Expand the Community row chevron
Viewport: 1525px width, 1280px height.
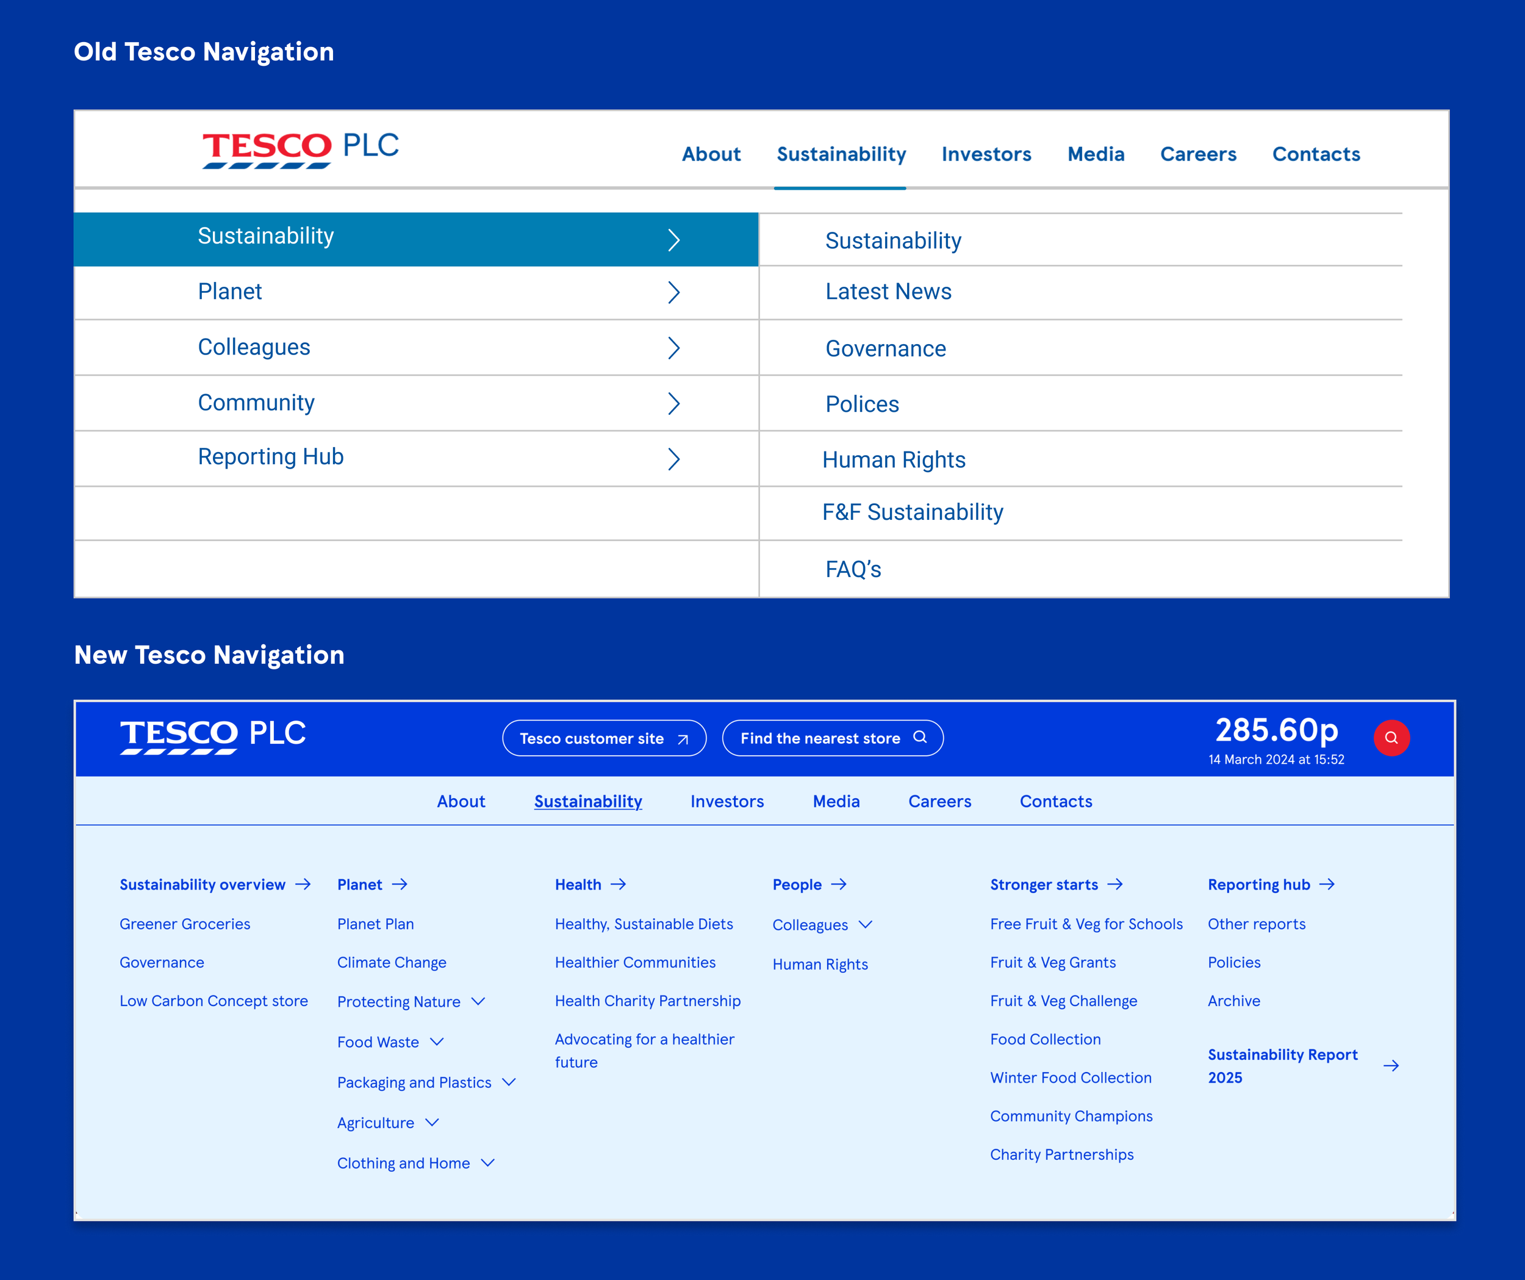pyautogui.click(x=674, y=404)
